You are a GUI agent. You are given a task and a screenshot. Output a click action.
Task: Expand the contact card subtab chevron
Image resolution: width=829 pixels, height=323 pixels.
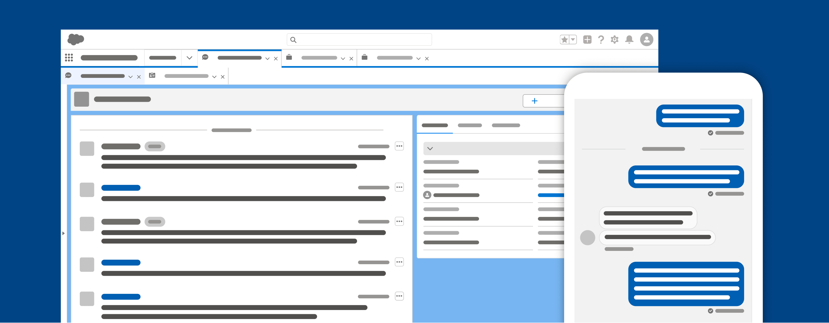[214, 77]
